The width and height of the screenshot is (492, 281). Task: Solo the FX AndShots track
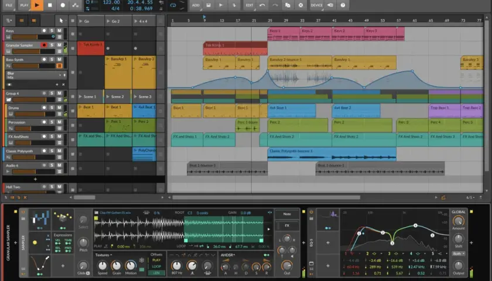pos(52,136)
